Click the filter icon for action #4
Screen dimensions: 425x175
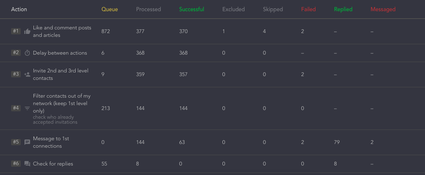click(x=27, y=108)
